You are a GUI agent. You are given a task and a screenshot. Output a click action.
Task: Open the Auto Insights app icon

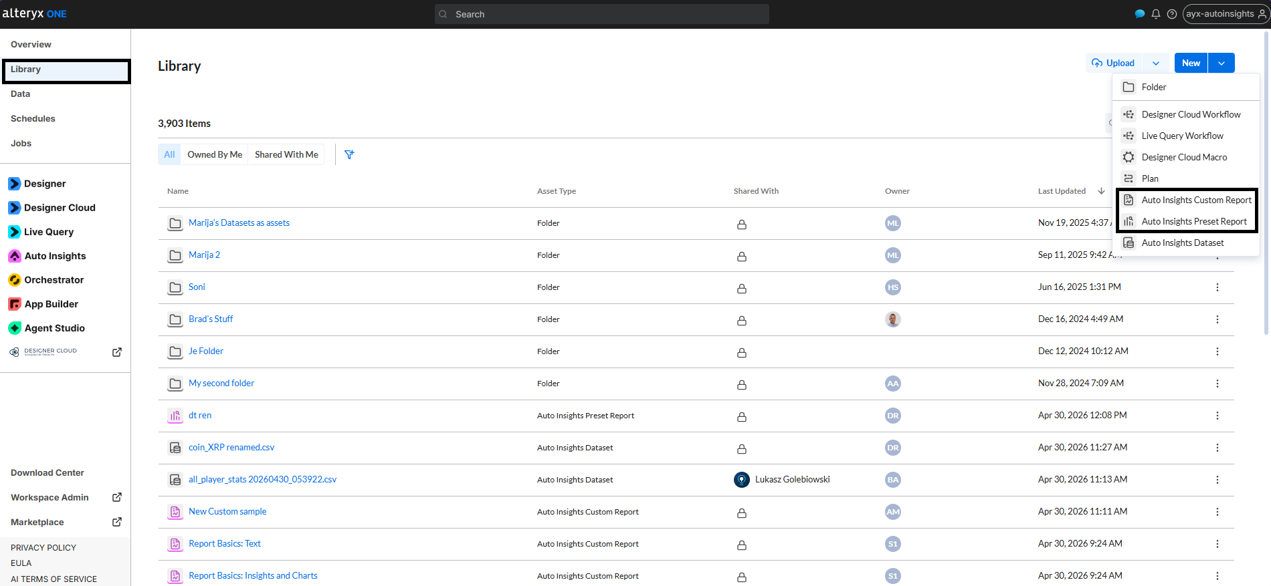pyautogui.click(x=14, y=256)
